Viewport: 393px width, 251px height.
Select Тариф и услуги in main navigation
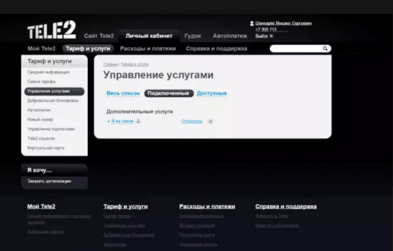[x=88, y=48]
